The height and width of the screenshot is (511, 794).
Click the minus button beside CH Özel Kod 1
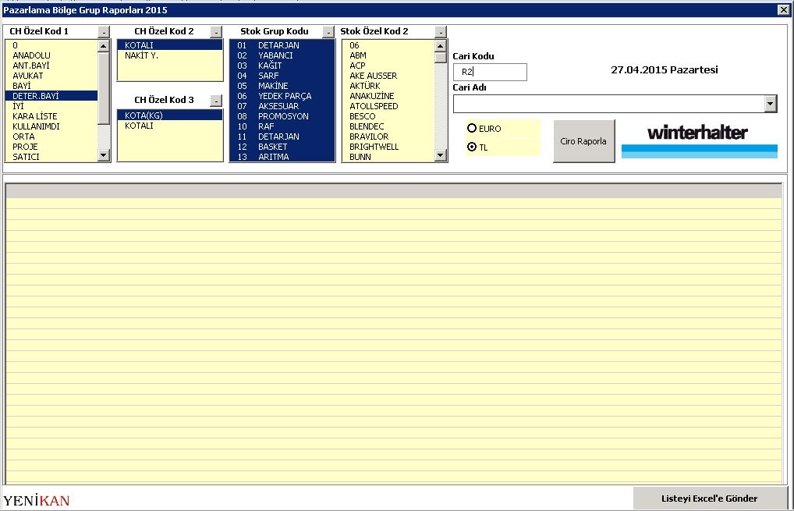(x=104, y=32)
